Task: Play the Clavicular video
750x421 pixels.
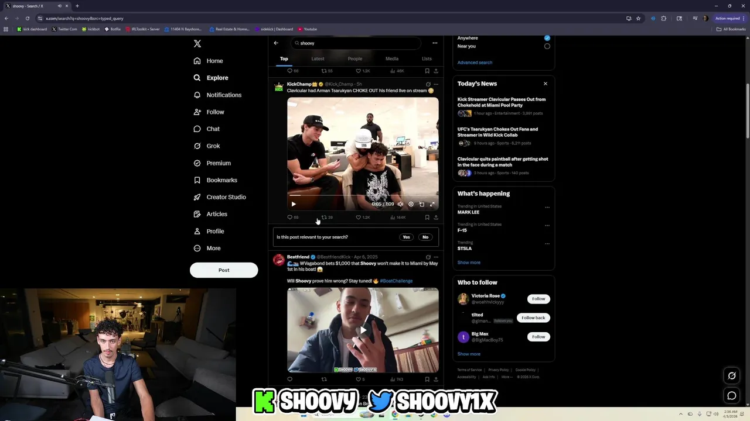Action: (294, 204)
